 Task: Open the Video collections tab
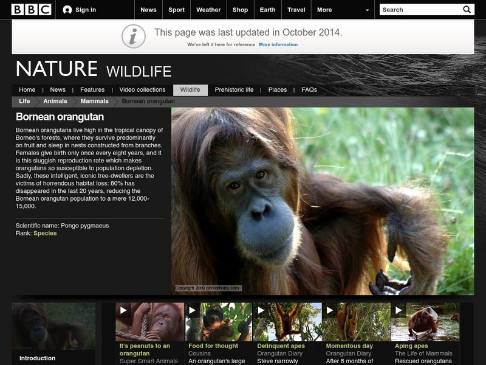142,89
